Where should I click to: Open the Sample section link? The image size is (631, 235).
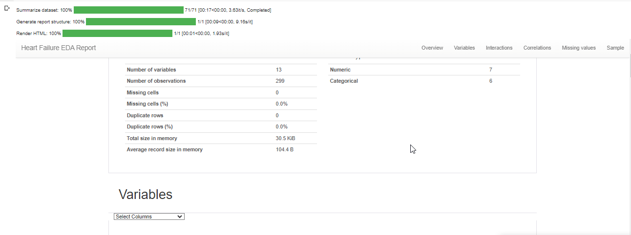tap(615, 48)
